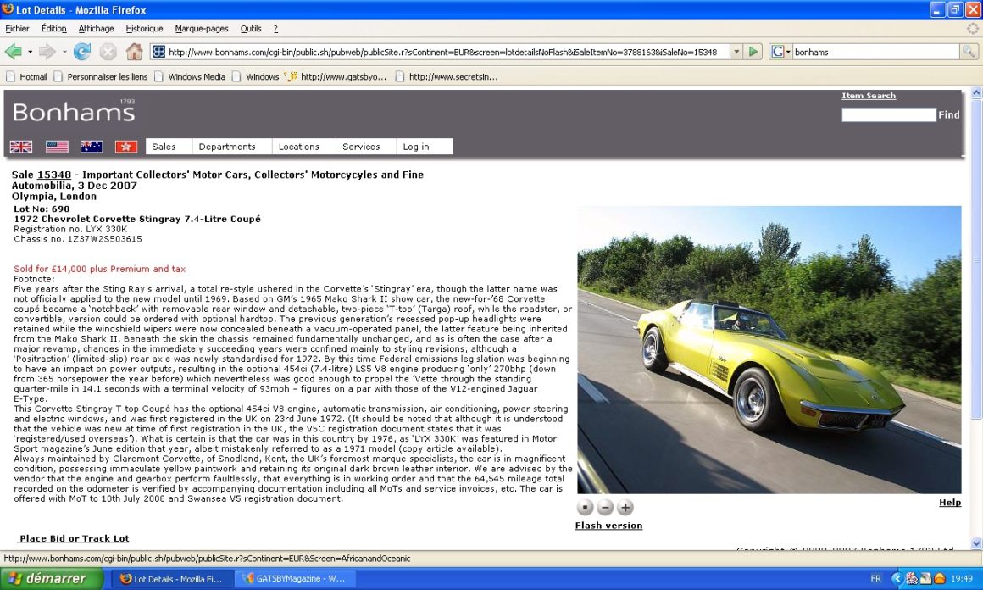Select the Hong Kong flag icon
The image size is (983, 590).
pos(126,147)
